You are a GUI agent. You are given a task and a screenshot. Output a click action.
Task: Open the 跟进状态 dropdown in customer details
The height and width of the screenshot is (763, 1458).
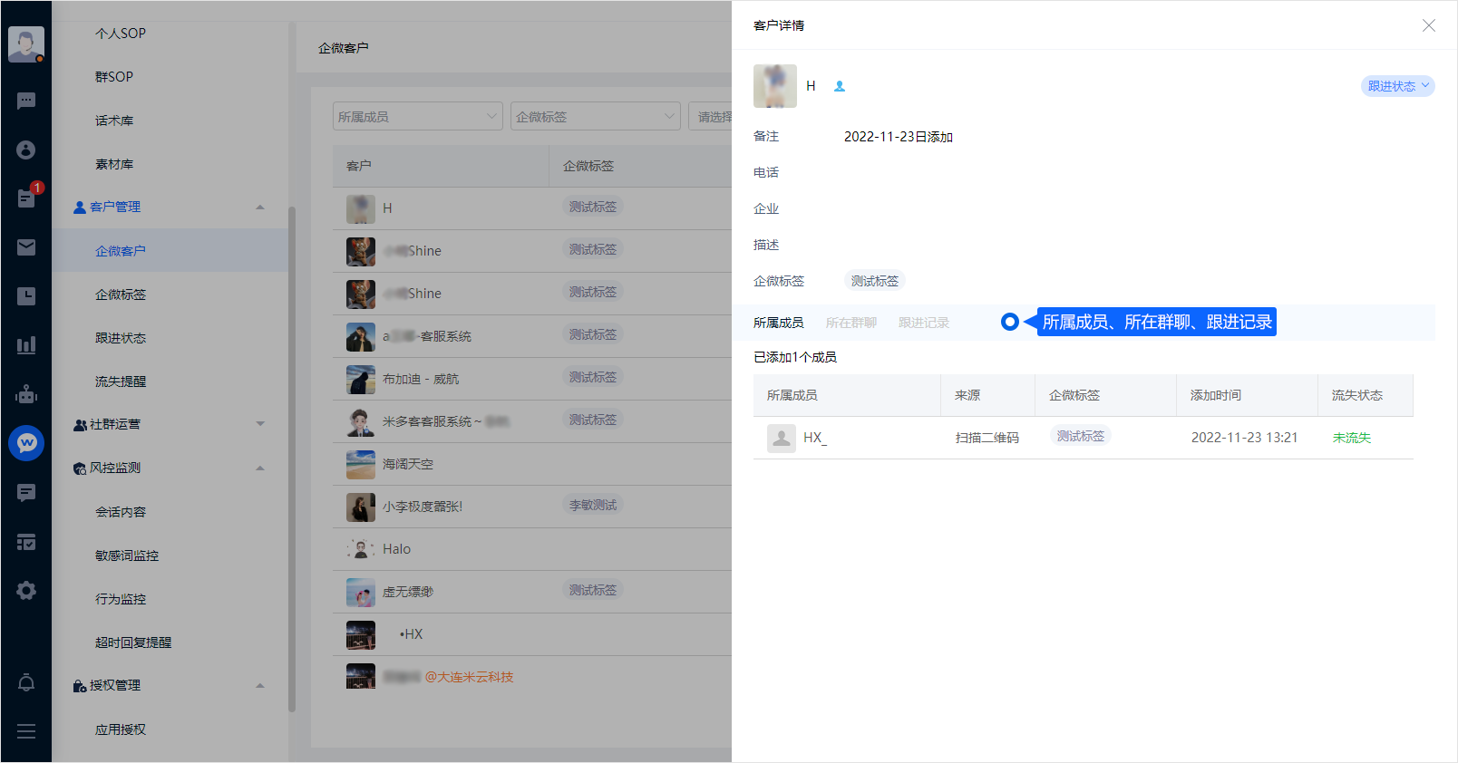1397,86
